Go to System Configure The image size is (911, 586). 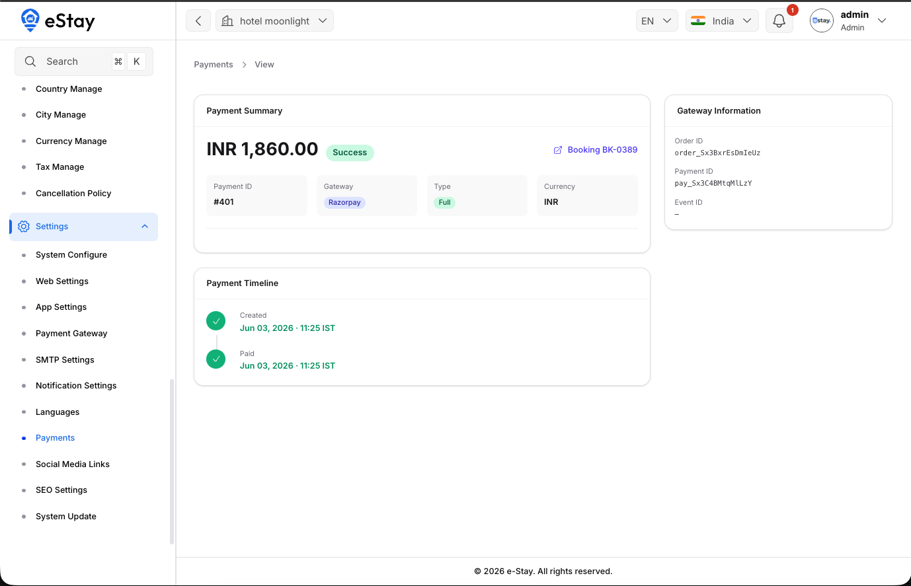coord(71,255)
